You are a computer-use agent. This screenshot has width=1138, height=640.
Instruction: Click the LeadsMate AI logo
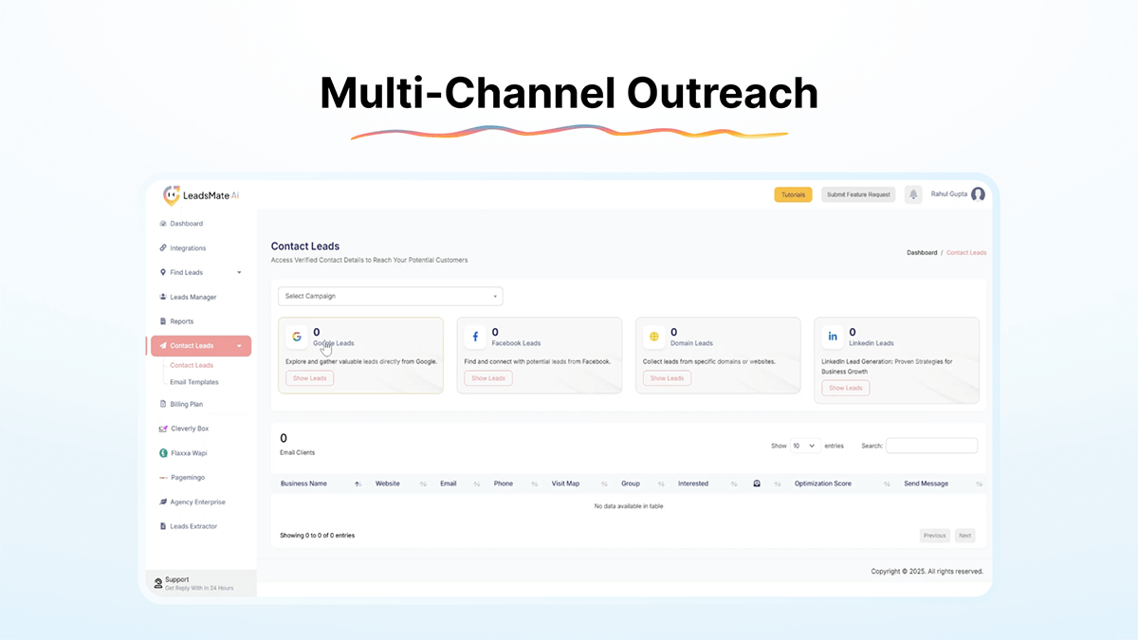click(x=201, y=194)
